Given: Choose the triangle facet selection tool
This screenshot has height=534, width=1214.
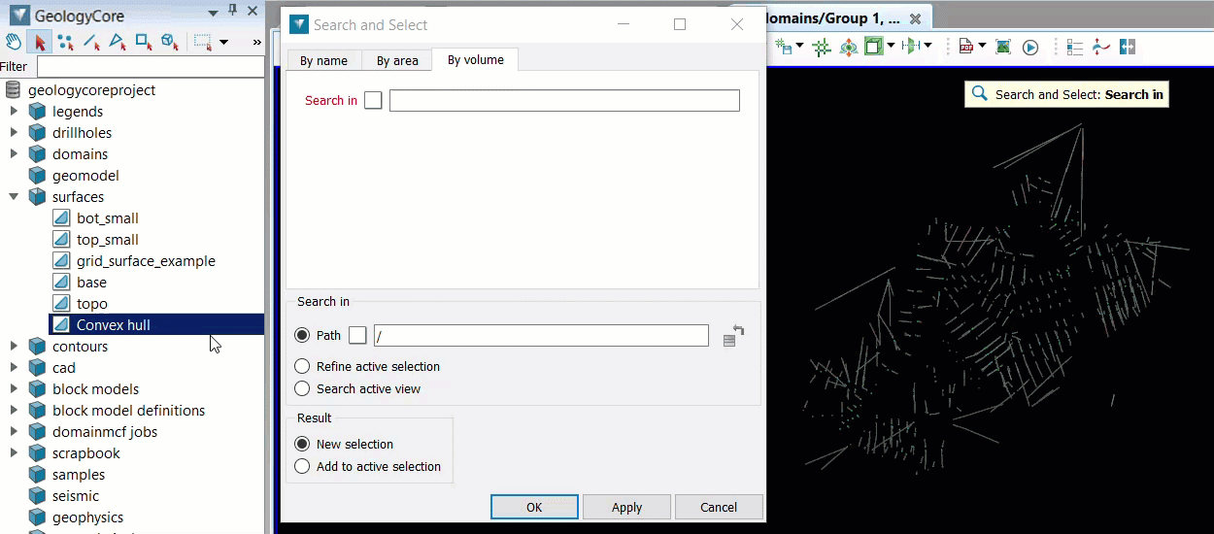Looking at the screenshot, I should (x=118, y=42).
